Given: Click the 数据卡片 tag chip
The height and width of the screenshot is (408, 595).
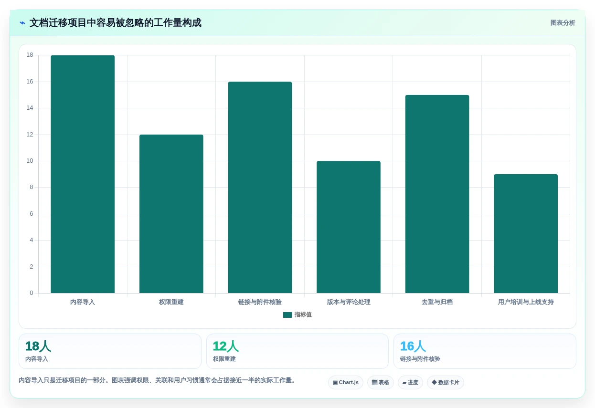Looking at the screenshot, I should [x=446, y=383].
